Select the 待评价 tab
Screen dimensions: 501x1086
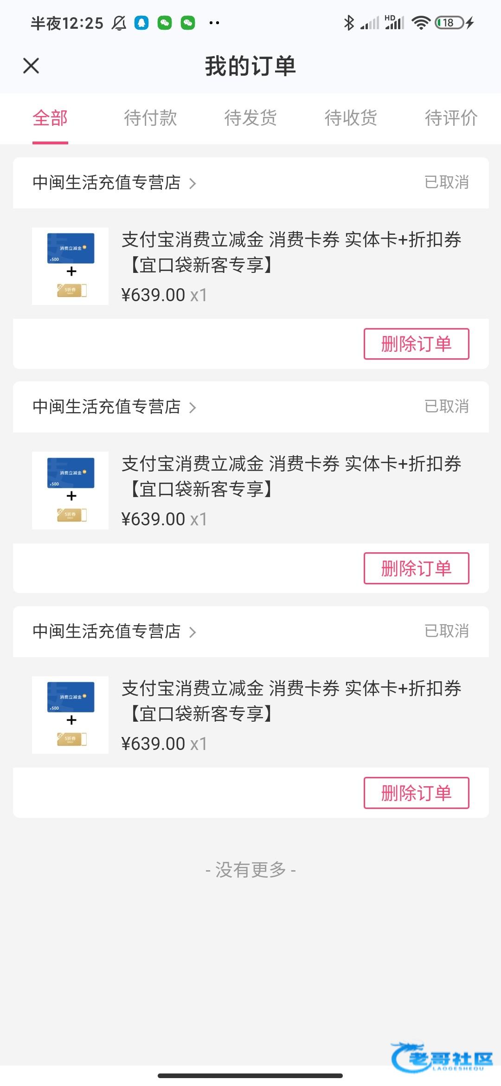coord(451,118)
